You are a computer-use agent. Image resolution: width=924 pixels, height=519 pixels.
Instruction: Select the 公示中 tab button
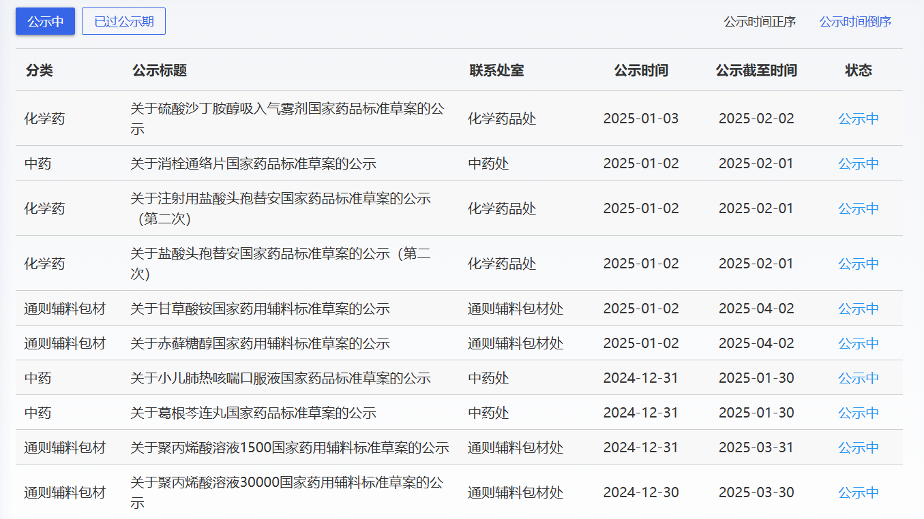45,21
